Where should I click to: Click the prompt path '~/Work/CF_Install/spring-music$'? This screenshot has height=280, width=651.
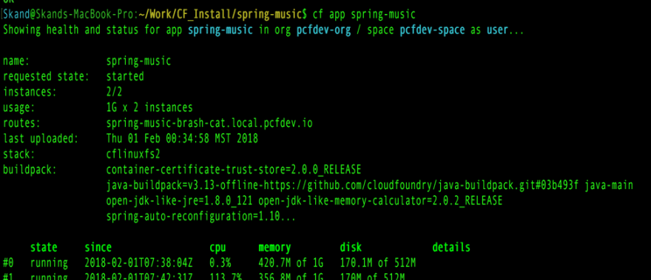click(x=223, y=15)
